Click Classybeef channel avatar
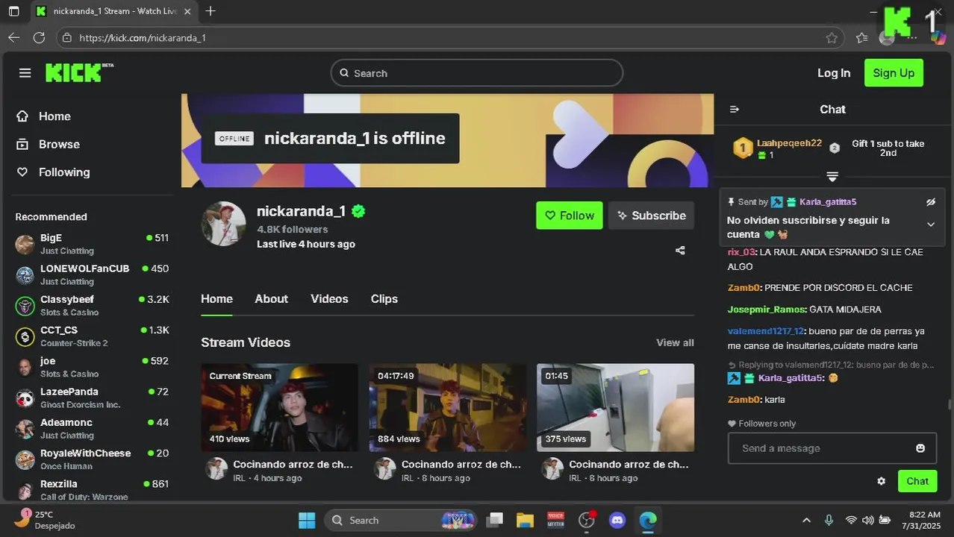Image resolution: width=954 pixels, height=537 pixels. coord(25,306)
